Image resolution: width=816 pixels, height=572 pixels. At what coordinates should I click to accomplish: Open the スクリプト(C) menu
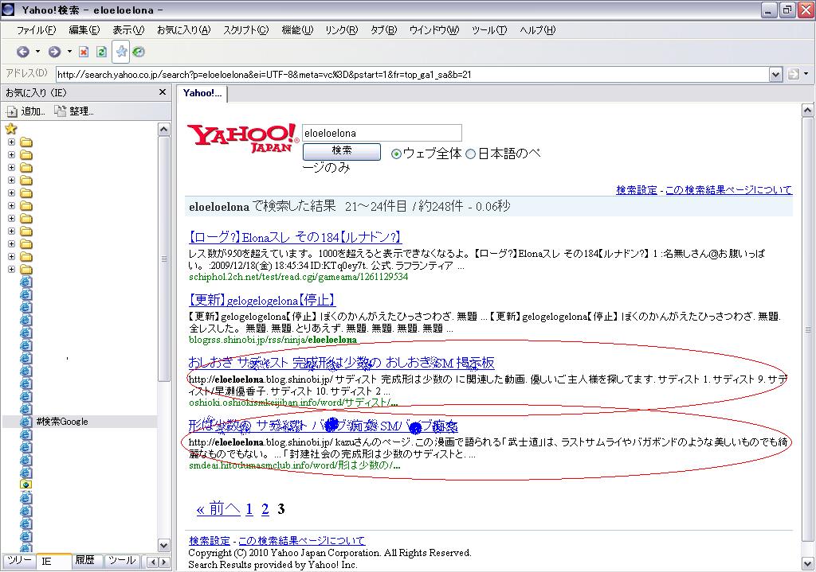coord(245,30)
